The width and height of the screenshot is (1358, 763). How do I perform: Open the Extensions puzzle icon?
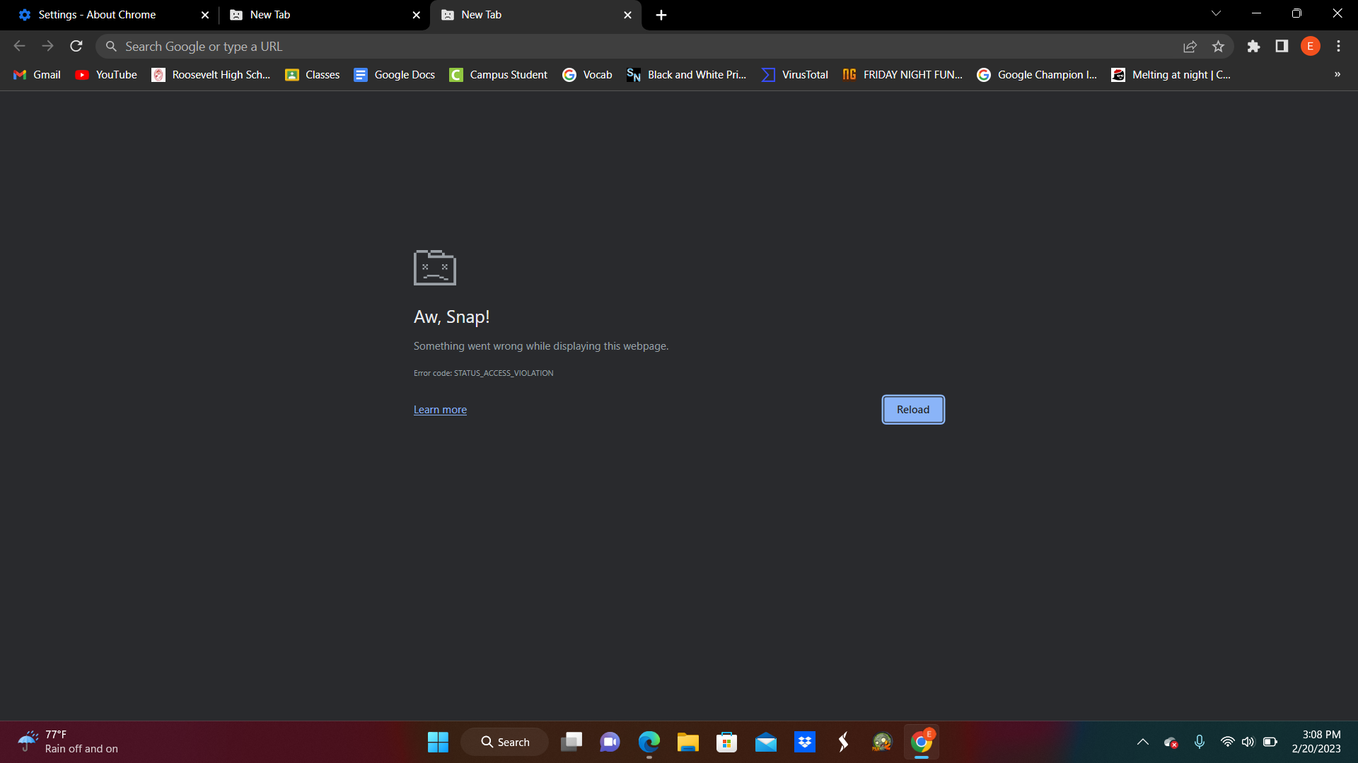1253,47
